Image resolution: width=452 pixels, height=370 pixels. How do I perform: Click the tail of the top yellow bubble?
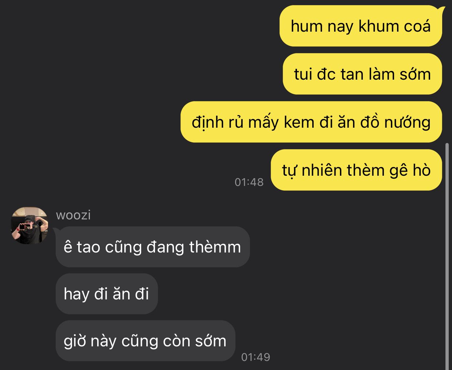tap(441, 10)
